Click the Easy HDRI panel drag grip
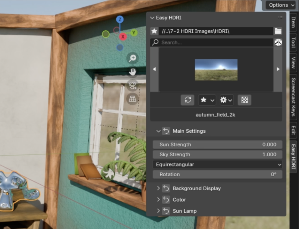 point(281,18)
